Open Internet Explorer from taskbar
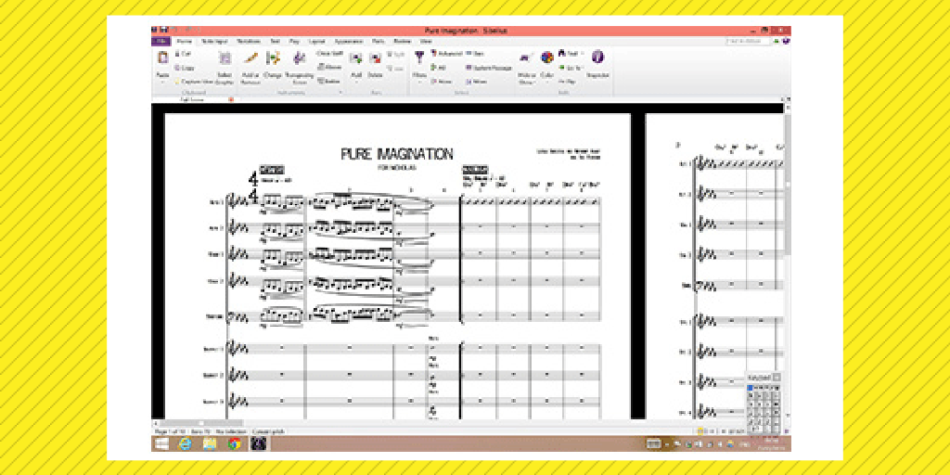This screenshot has height=475, width=950. (186, 443)
